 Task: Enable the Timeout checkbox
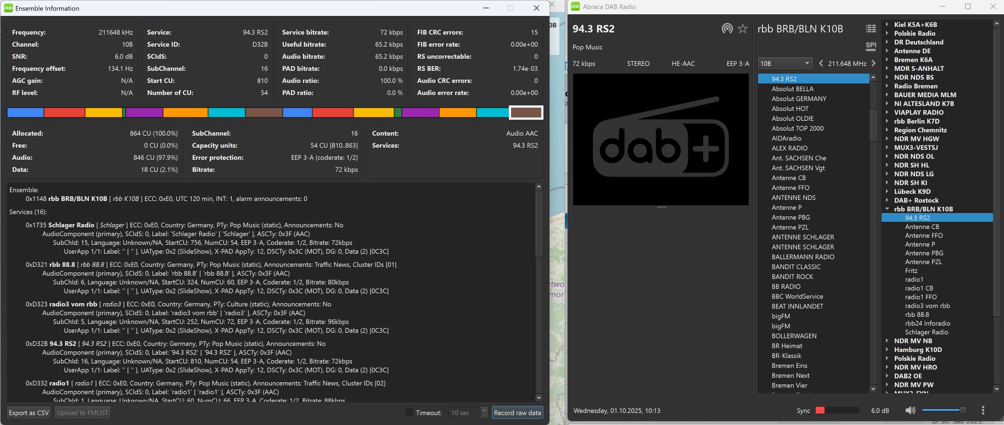pyautogui.click(x=409, y=412)
